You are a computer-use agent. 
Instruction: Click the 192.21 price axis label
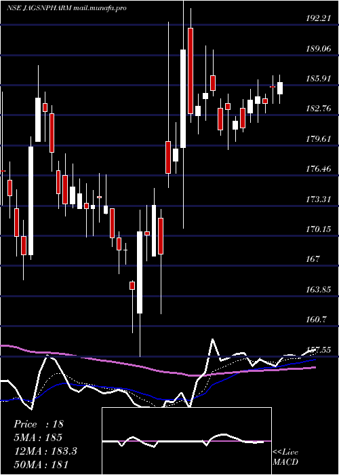point(318,18)
